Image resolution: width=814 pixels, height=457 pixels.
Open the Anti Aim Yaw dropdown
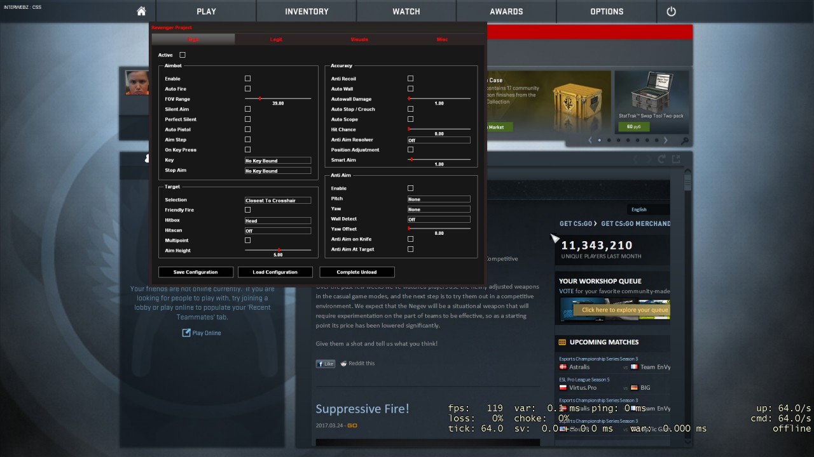coord(439,209)
